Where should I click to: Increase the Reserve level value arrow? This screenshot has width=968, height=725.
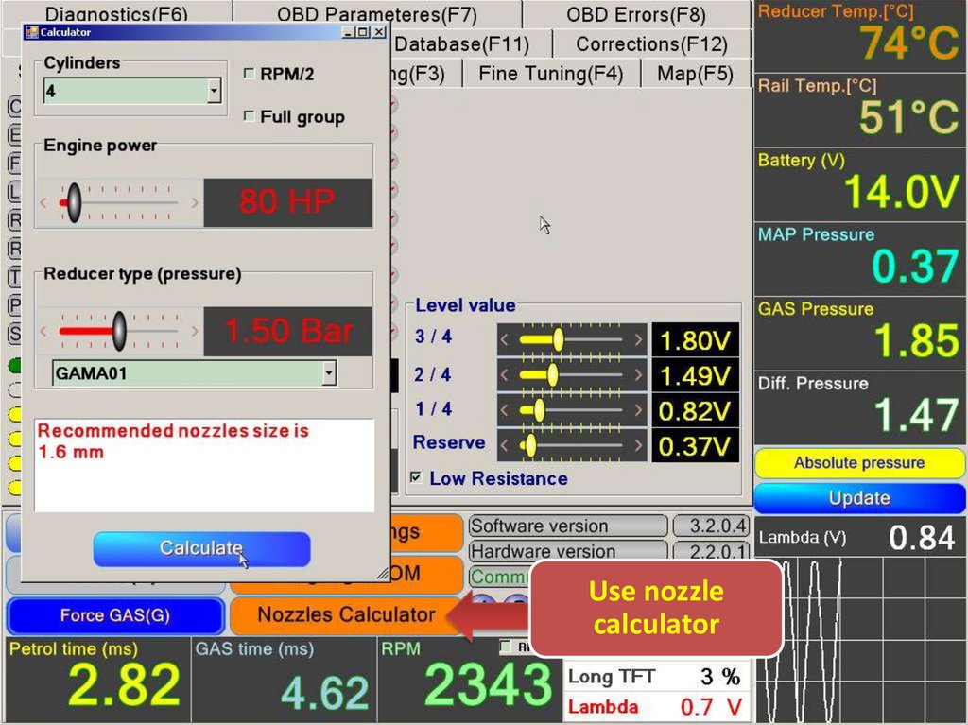point(638,445)
